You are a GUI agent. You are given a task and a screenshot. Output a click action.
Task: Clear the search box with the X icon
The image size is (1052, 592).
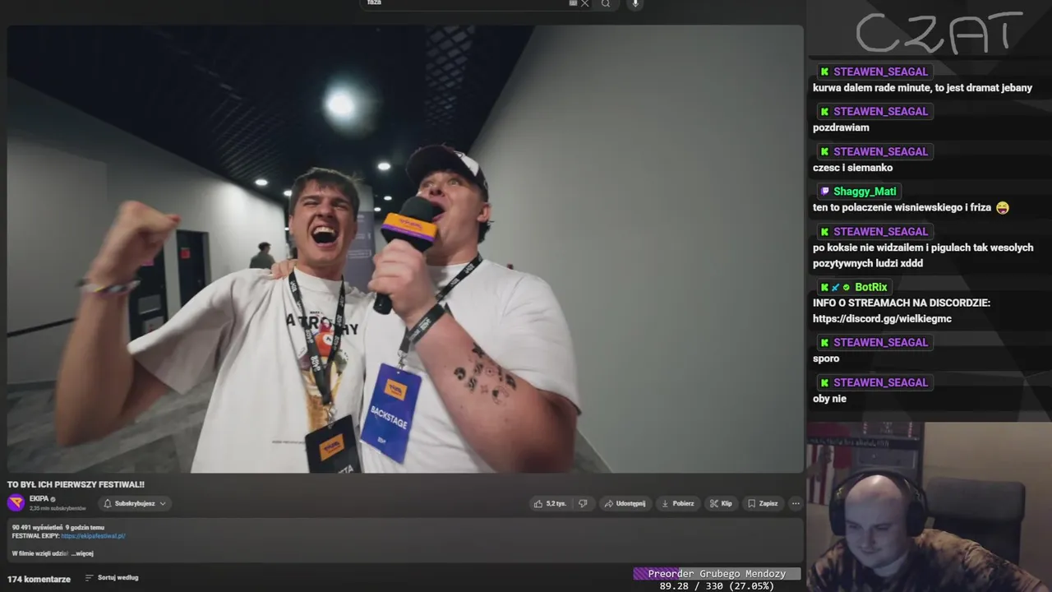[585, 3]
